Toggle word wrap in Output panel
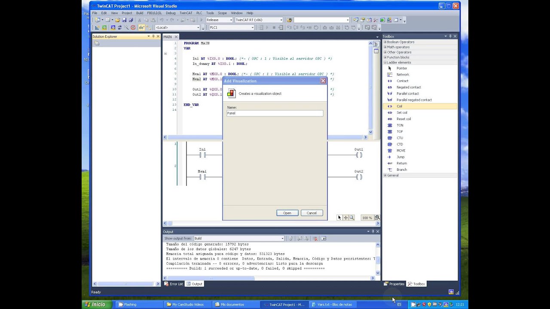Viewport: 550px width, 309px height. [324, 238]
